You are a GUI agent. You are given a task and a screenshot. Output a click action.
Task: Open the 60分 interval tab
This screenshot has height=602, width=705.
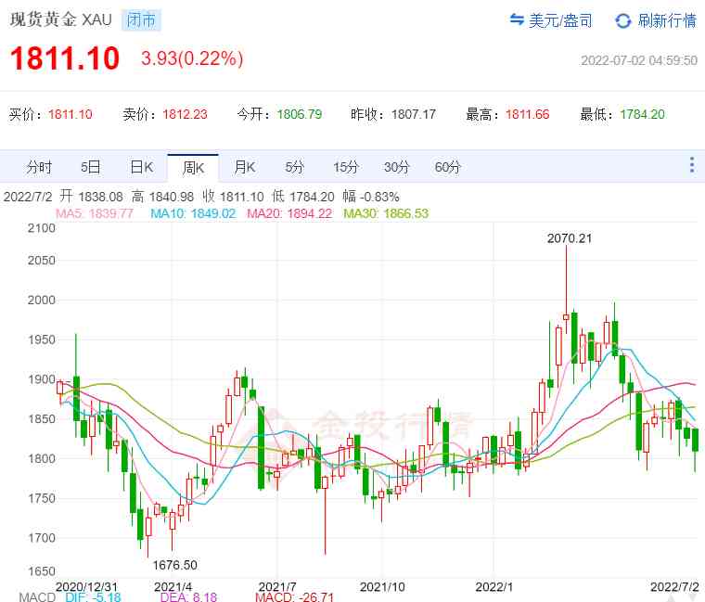448,167
